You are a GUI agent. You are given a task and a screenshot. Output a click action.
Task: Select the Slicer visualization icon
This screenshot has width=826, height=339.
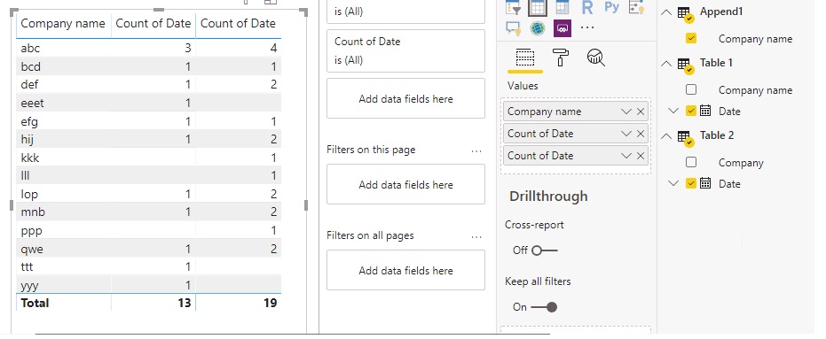pos(513,7)
